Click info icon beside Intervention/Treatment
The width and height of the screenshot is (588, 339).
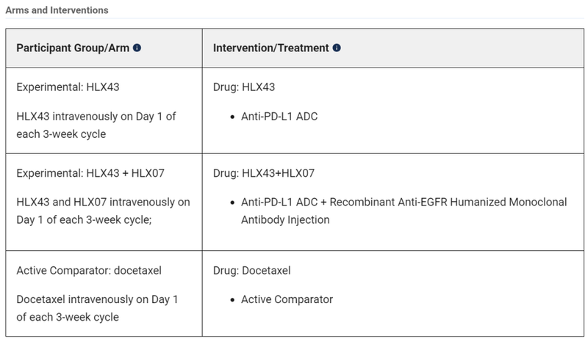point(337,48)
